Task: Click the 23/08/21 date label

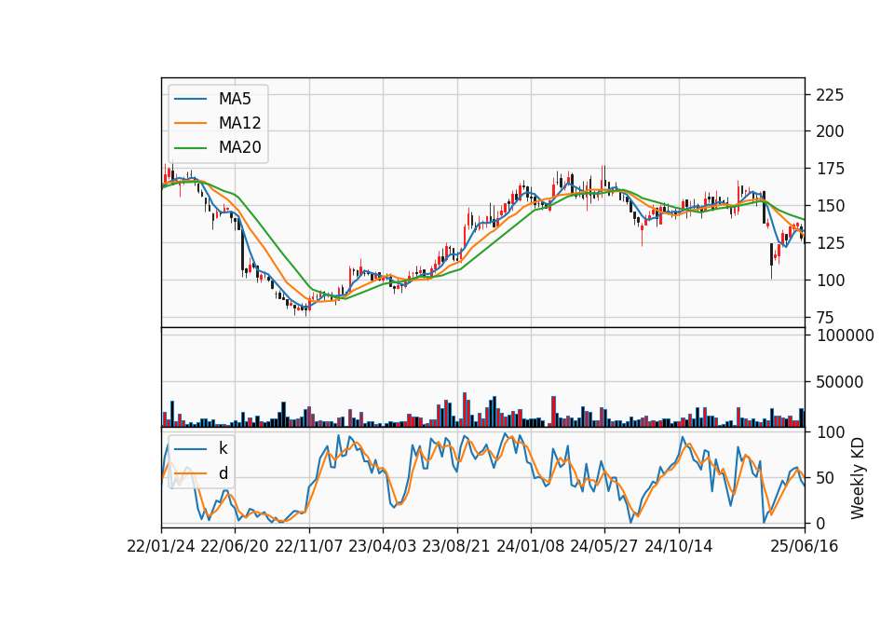Action: tap(456, 546)
